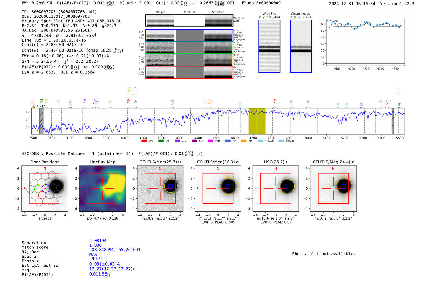Open the CFHTLS/Meg(24.4) z cutout
Viewport: 436px width, 296px height.
pyautogui.click(x=333, y=189)
